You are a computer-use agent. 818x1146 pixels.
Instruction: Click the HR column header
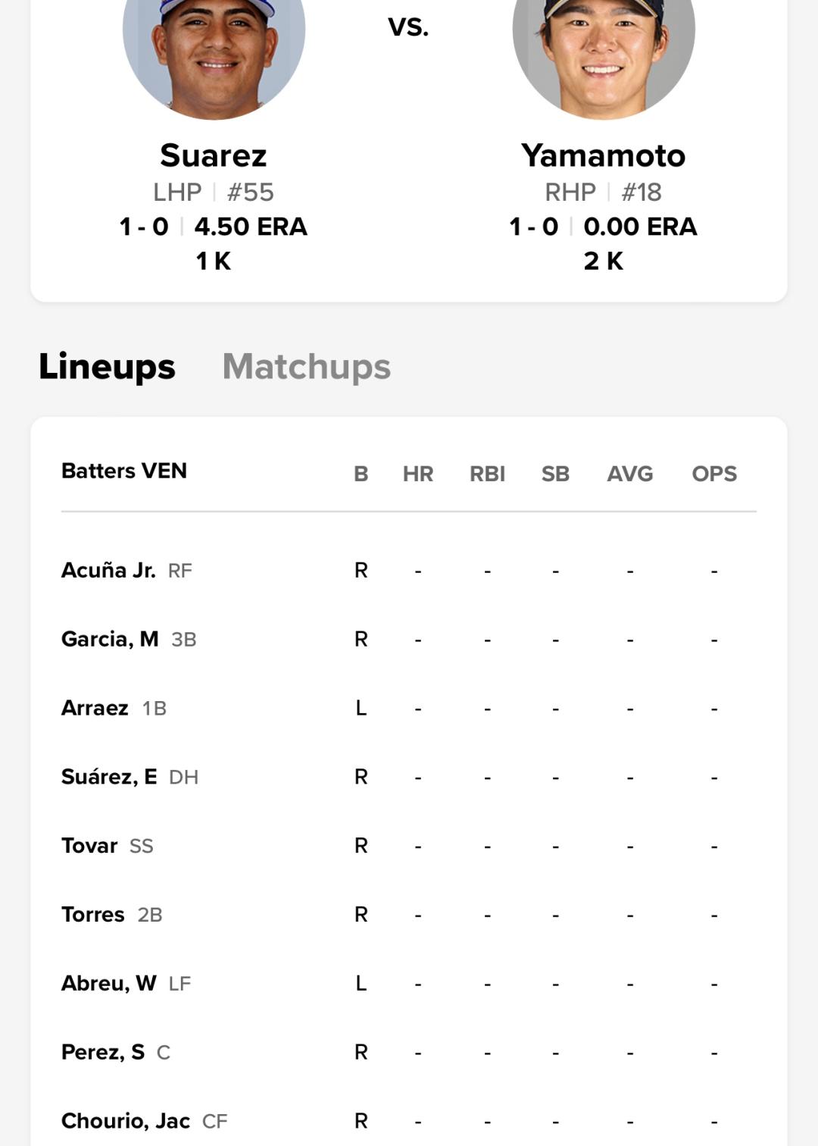pos(418,474)
